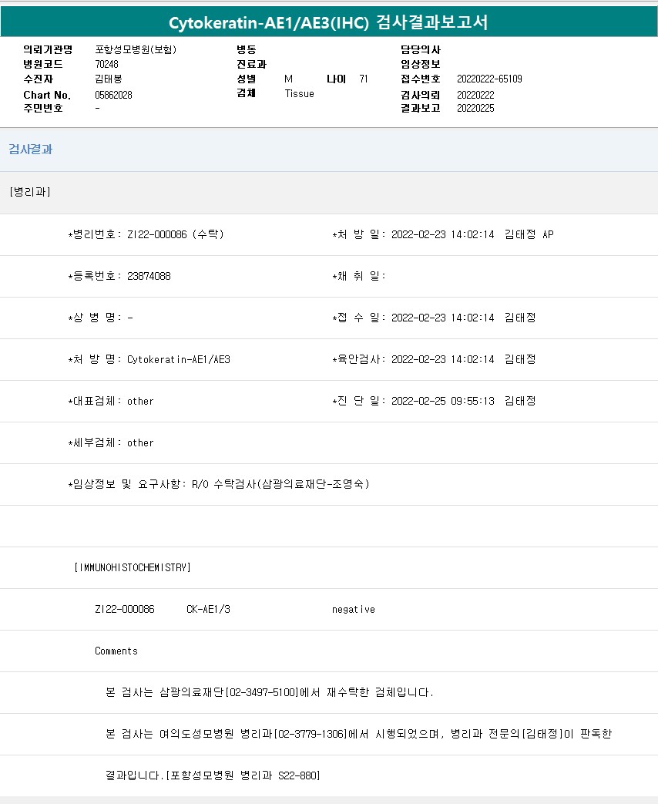The image size is (658, 804).
Task: Select the prescription date '2022-02-23 14:02:14 김태정 AP'
Action: click(472, 234)
